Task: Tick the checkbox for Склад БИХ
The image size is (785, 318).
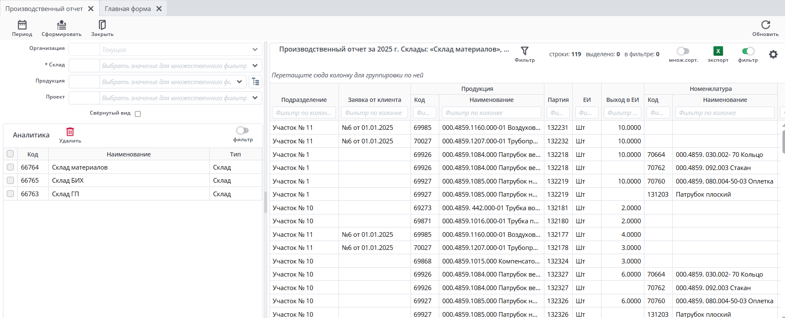Action: coord(11,181)
